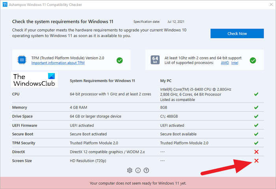Click 'HD Resolution (720p)' requirement
Image resolution: width=276 pixels, height=189 pixels.
(88, 161)
